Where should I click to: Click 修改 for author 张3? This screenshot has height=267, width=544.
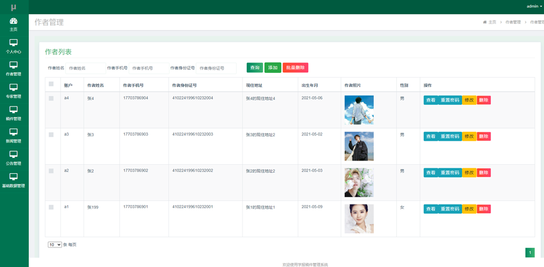tap(469, 137)
